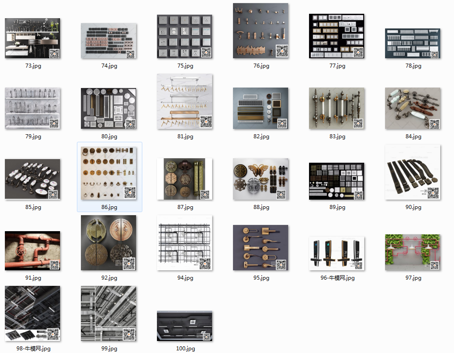Select the 95.jpg lever door handles image
The height and width of the screenshot is (353, 454).
tap(261, 248)
